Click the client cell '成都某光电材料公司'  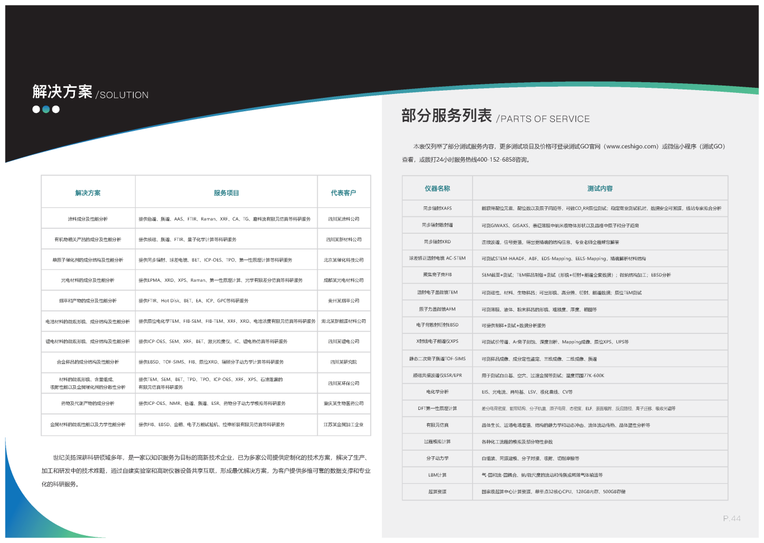point(344,280)
